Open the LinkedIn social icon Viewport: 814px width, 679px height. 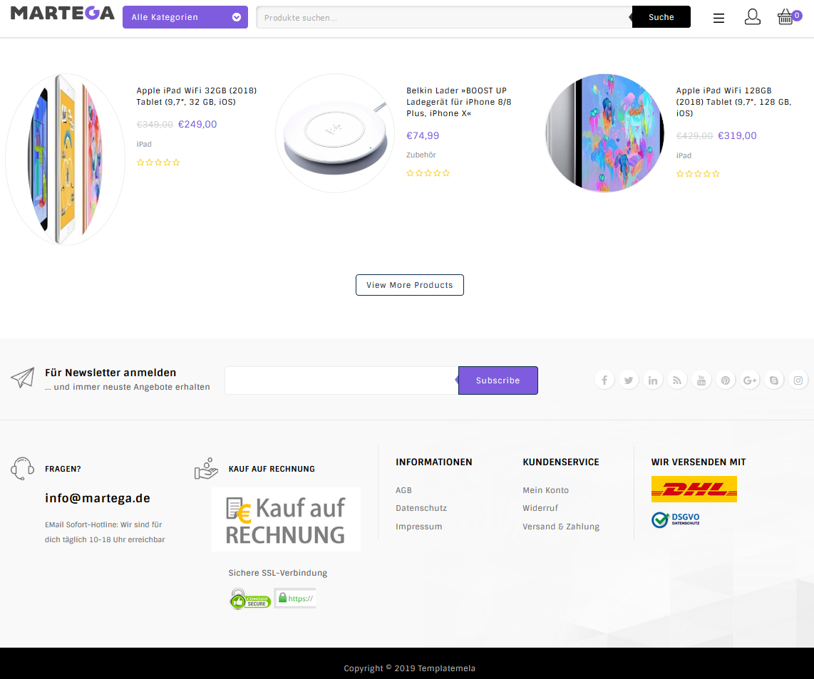(652, 380)
